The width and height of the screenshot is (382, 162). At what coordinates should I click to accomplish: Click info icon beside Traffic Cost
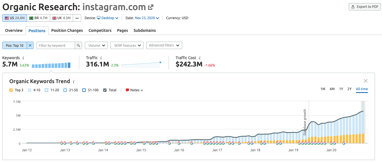click(x=200, y=58)
